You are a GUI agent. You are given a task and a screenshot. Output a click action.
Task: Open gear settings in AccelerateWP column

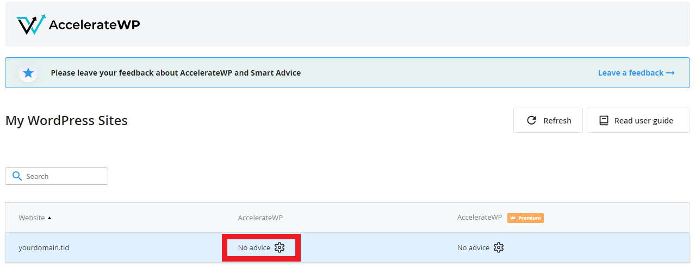click(280, 247)
